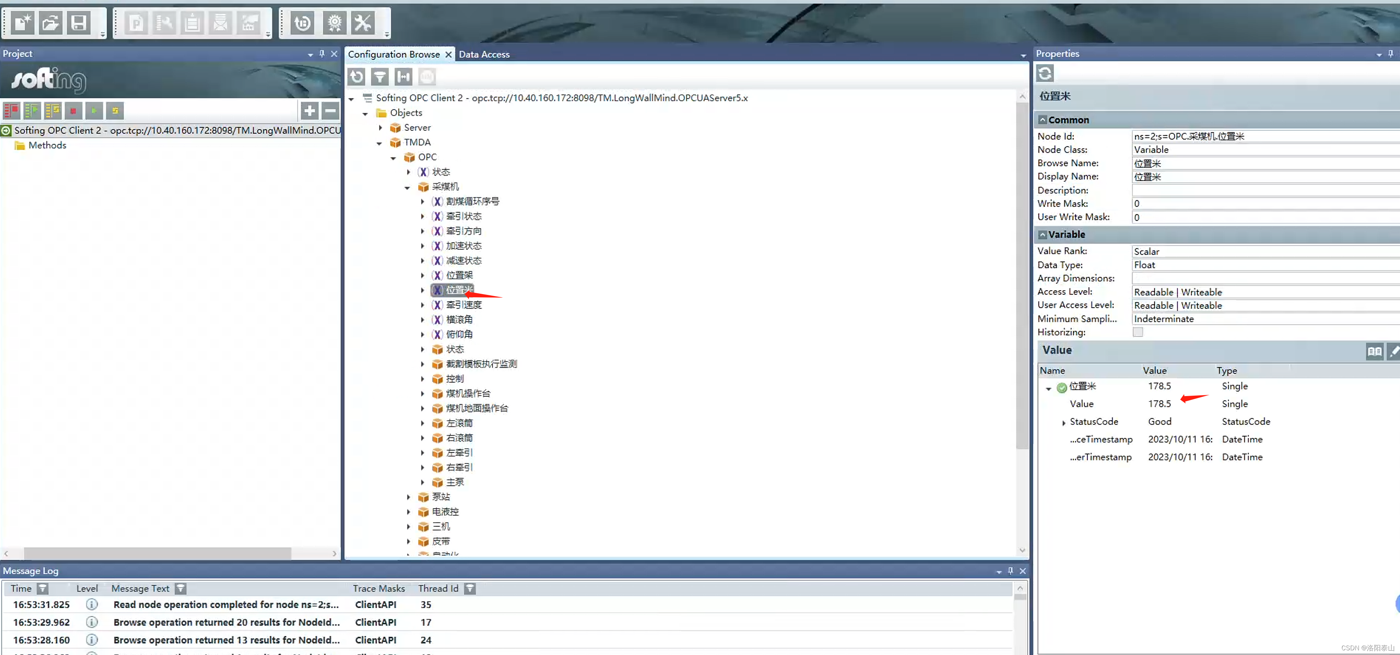Switch to the Data Access tab
1400x655 pixels.
click(x=484, y=54)
